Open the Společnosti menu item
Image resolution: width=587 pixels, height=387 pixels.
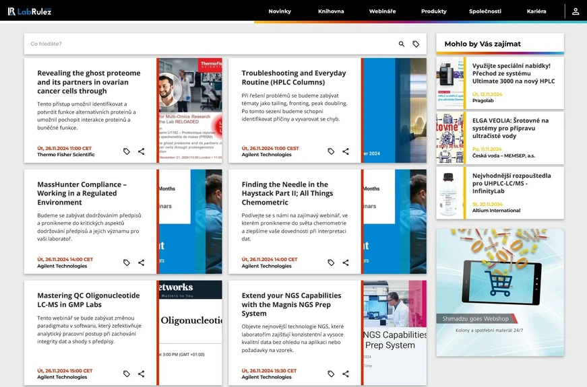click(485, 11)
